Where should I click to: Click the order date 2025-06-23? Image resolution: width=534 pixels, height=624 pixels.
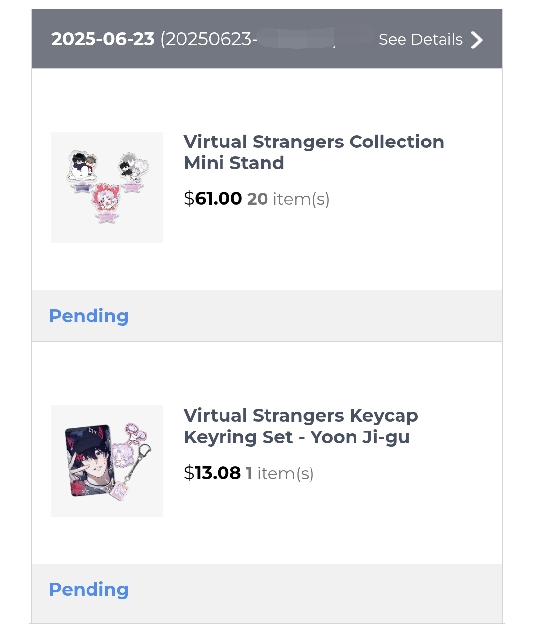click(103, 39)
